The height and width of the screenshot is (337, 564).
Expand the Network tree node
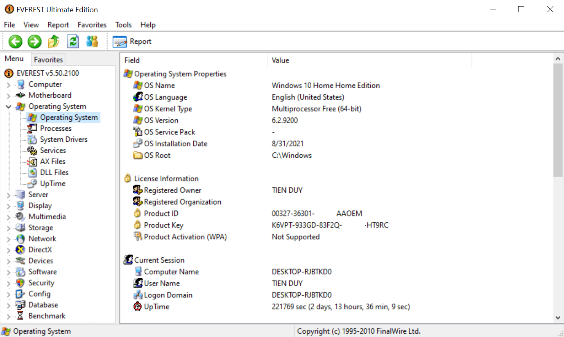point(9,239)
